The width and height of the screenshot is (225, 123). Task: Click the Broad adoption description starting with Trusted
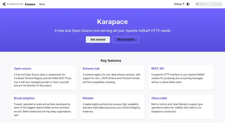(42, 110)
